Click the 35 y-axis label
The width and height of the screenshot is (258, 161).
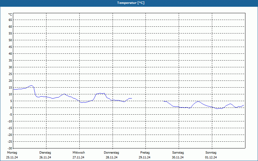[10, 61]
